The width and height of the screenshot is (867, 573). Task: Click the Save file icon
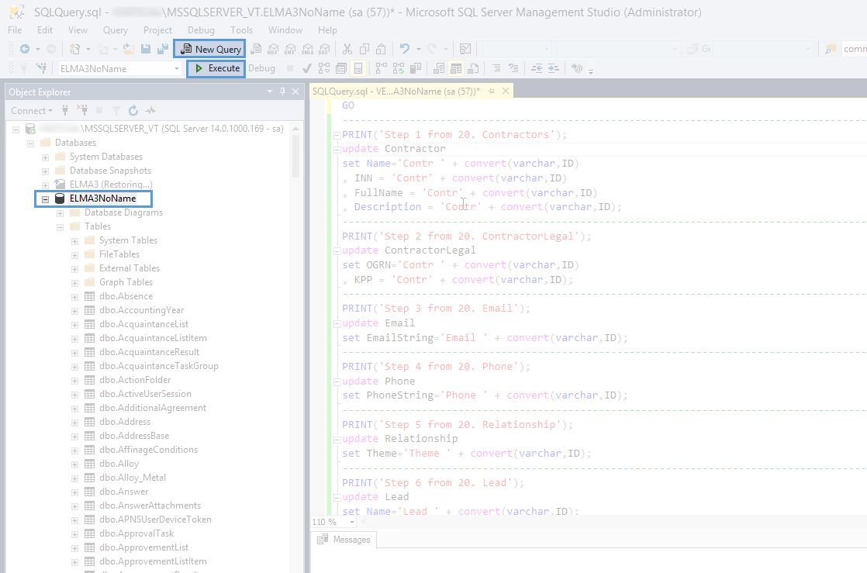tap(146, 49)
